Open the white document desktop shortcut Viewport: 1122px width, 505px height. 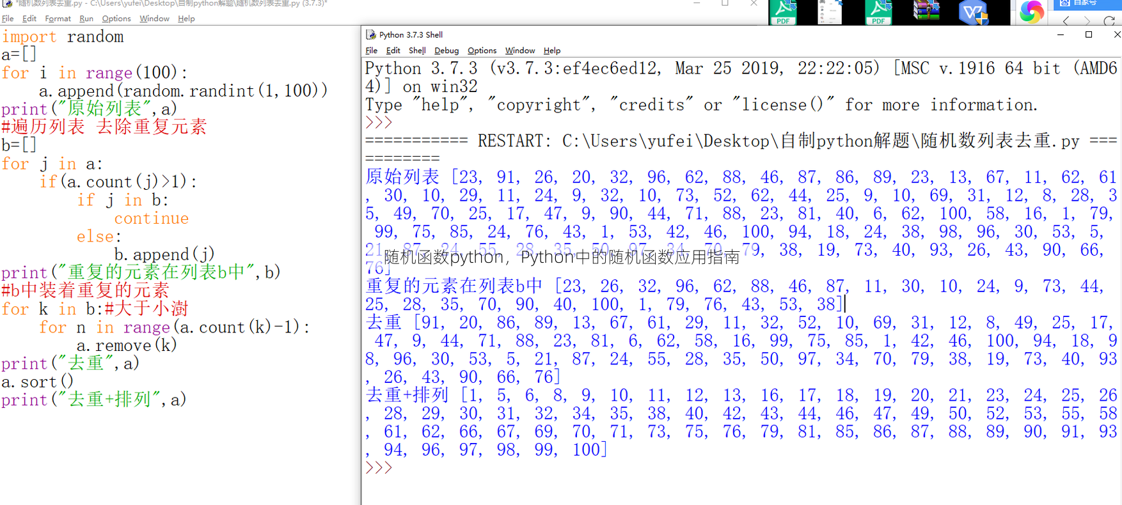click(x=830, y=12)
